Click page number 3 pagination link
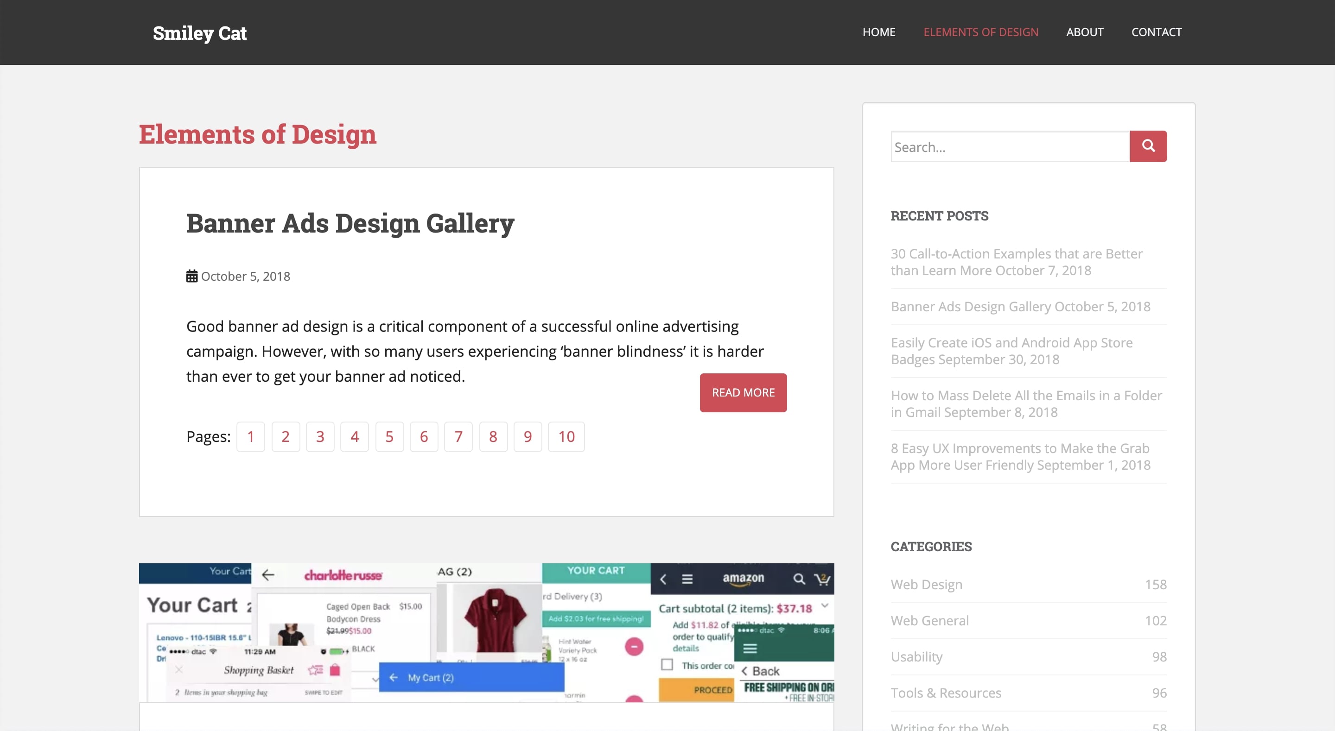1335x731 pixels. [320, 437]
